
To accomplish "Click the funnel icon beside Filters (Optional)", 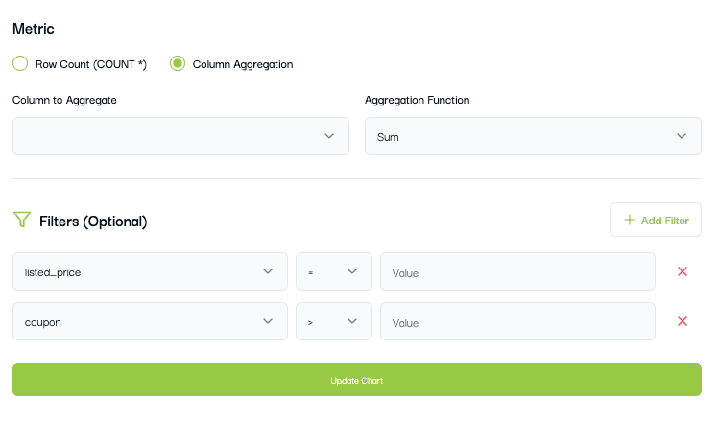I will click(22, 220).
